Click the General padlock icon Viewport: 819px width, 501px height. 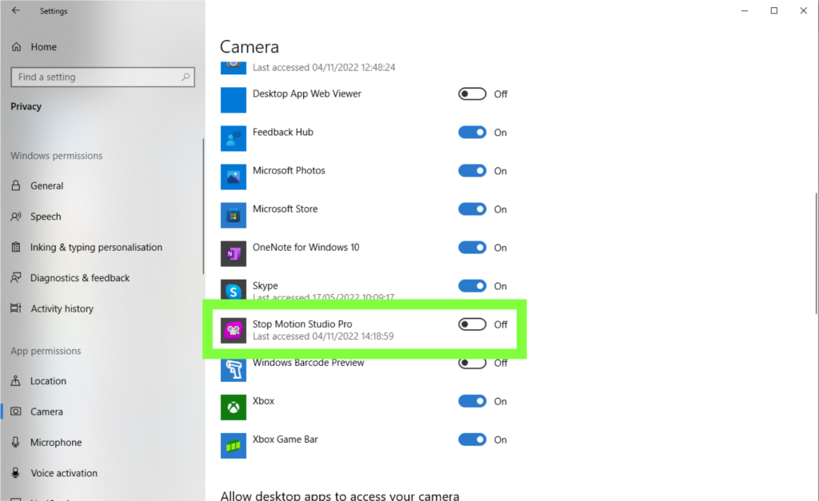pyautogui.click(x=16, y=186)
